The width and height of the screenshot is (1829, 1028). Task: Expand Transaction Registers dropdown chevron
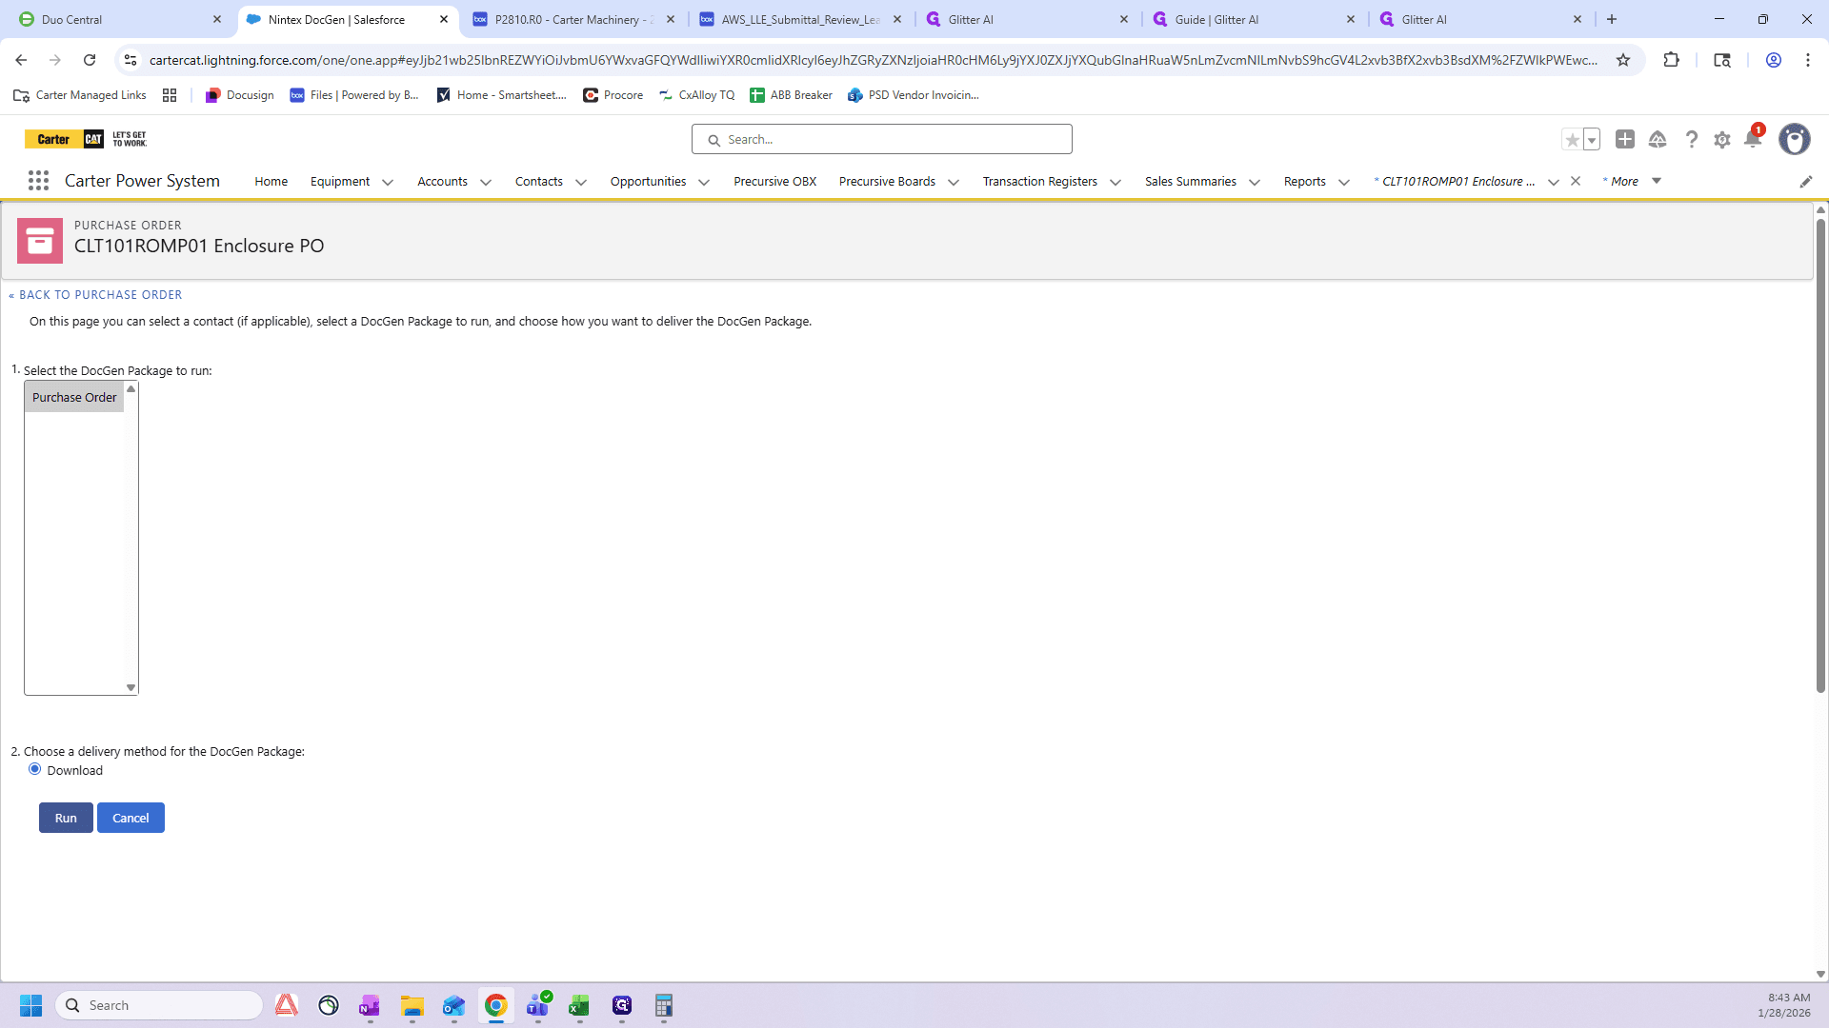1115,182
